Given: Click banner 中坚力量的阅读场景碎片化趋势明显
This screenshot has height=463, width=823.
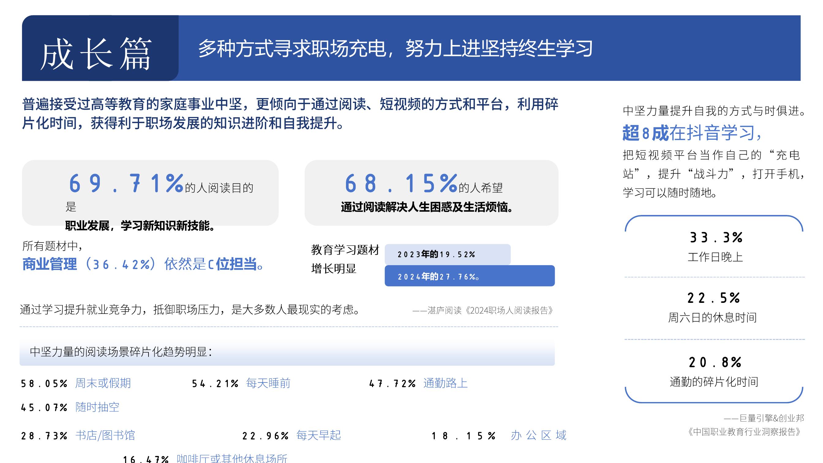Looking at the screenshot, I should coord(287,352).
